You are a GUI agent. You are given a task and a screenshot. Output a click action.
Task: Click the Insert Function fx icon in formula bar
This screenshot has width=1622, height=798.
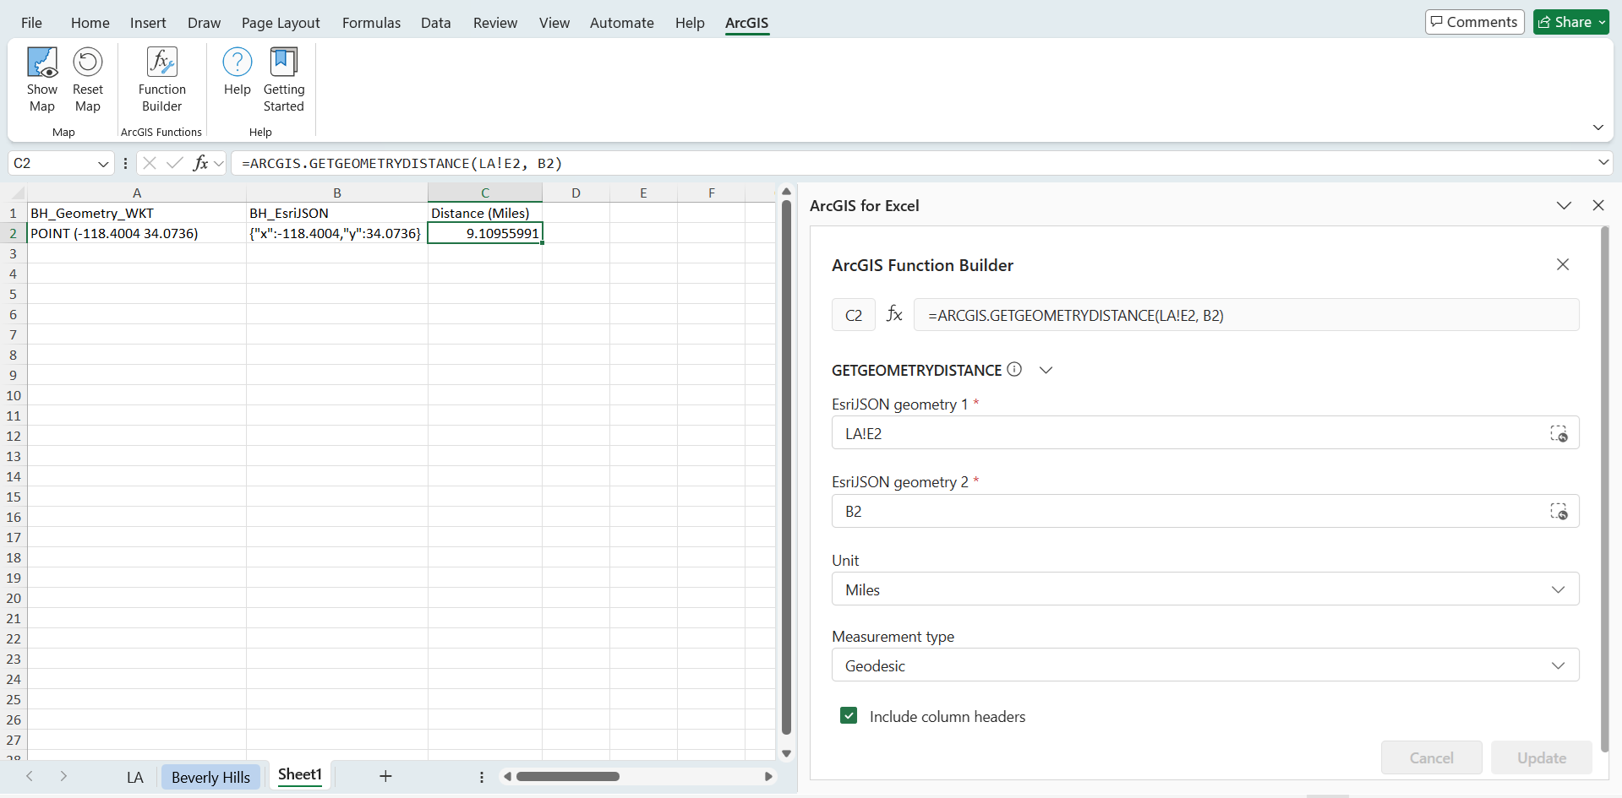coord(200,163)
